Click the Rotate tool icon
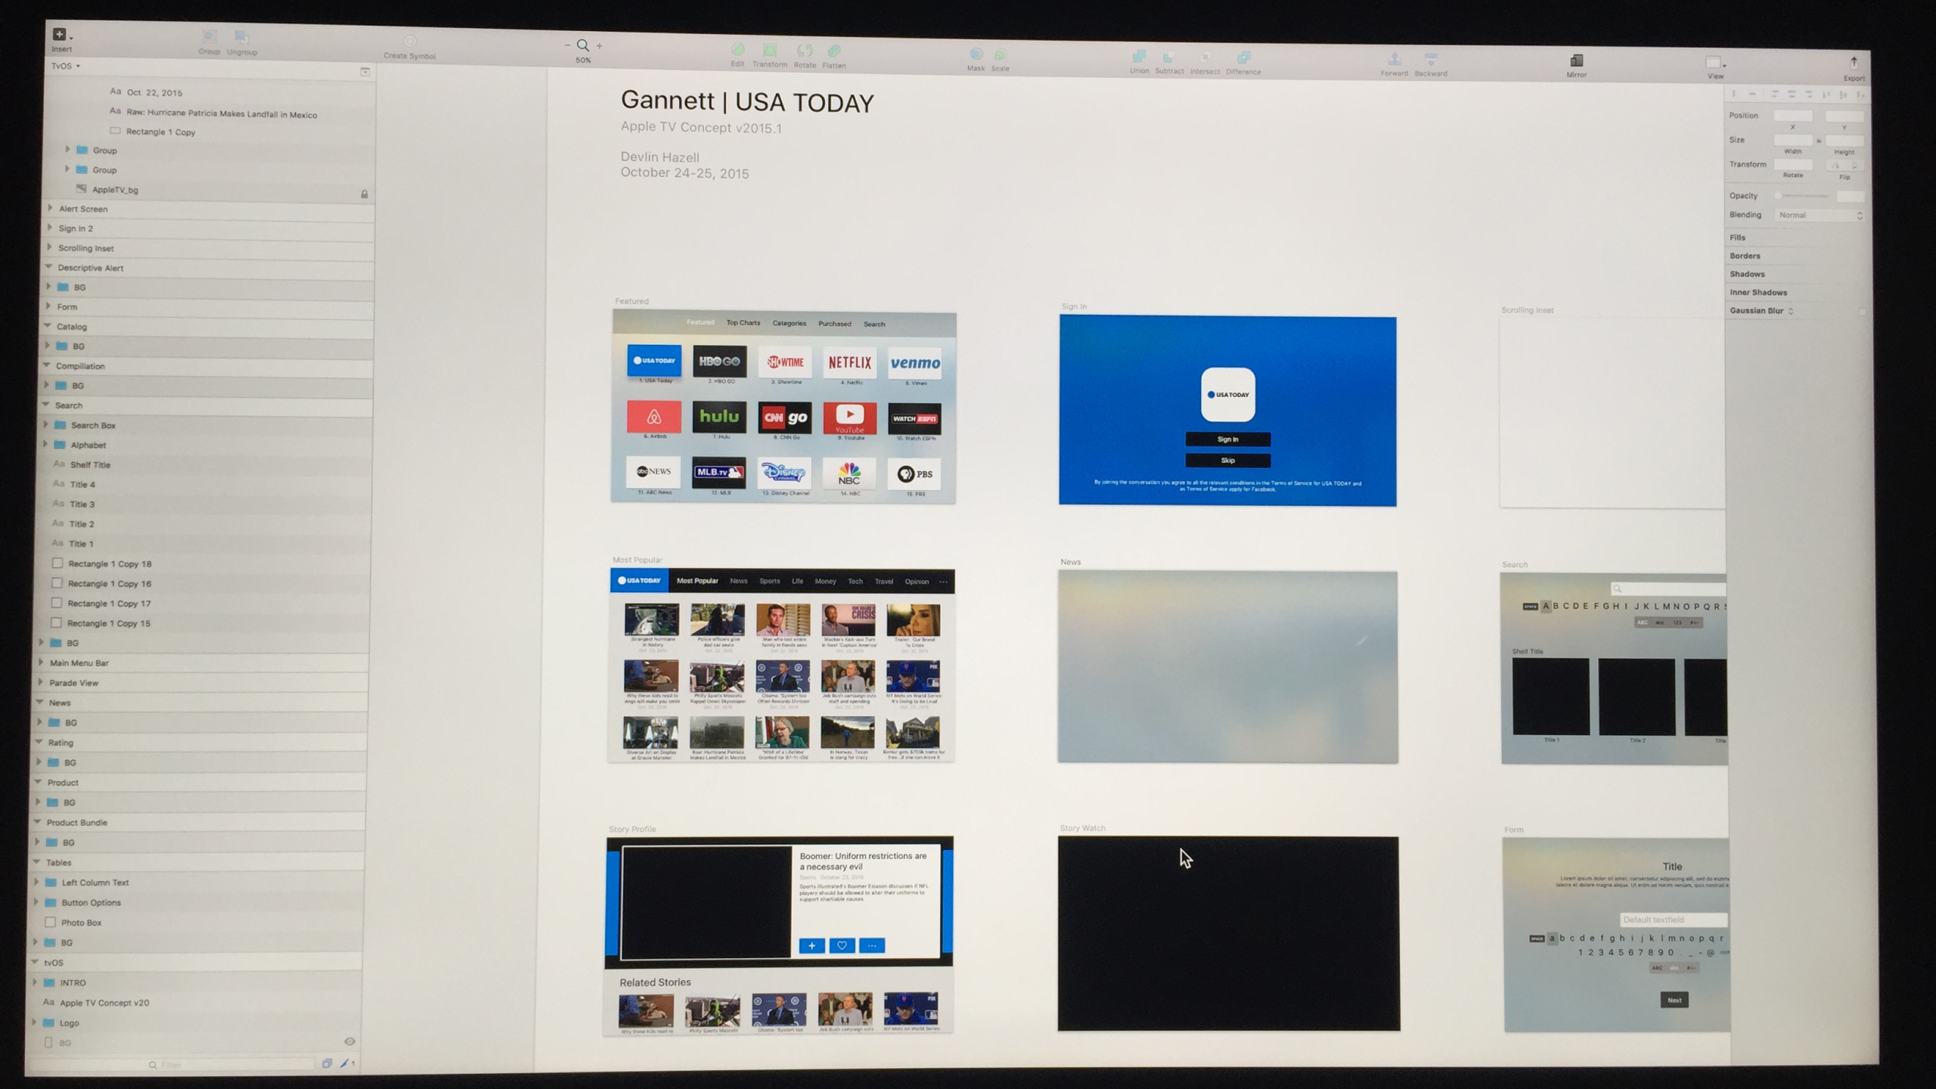This screenshot has height=1089, width=1936. (x=805, y=51)
